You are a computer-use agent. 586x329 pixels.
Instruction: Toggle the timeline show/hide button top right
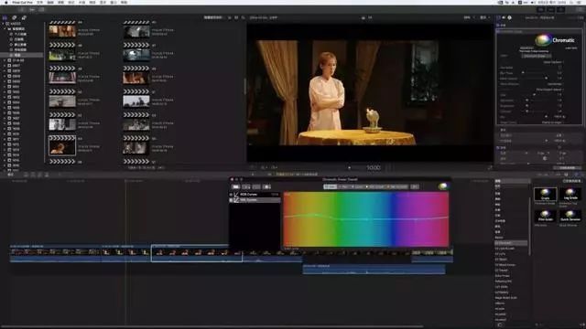coord(551,9)
